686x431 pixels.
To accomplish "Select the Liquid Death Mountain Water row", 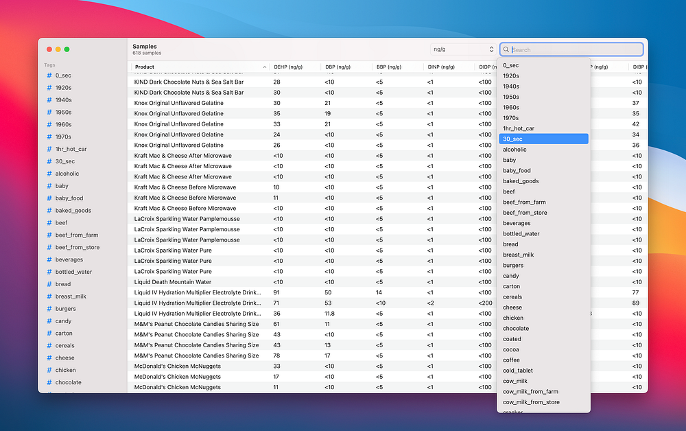I will pos(173,282).
